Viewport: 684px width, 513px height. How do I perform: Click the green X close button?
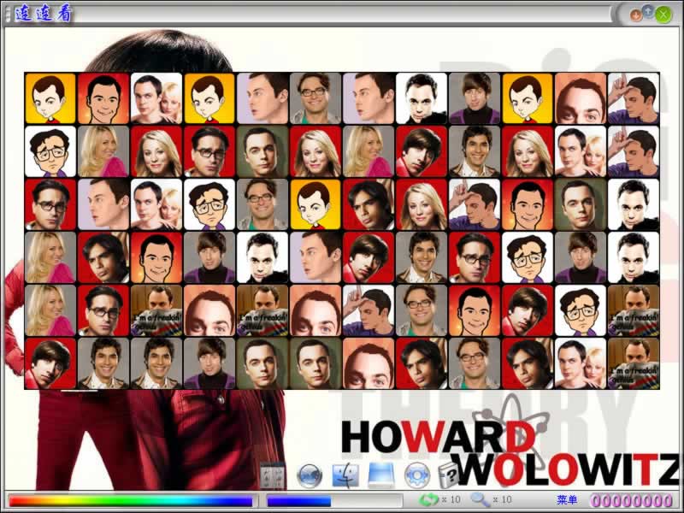[663, 15]
